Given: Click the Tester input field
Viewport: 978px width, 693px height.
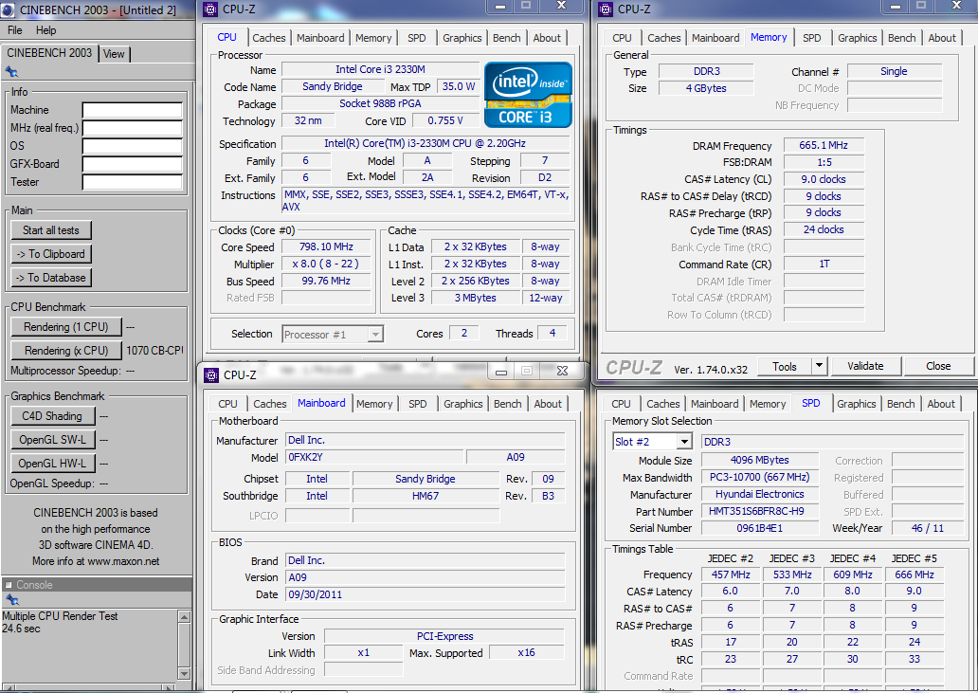Looking at the screenshot, I should (x=133, y=183).
